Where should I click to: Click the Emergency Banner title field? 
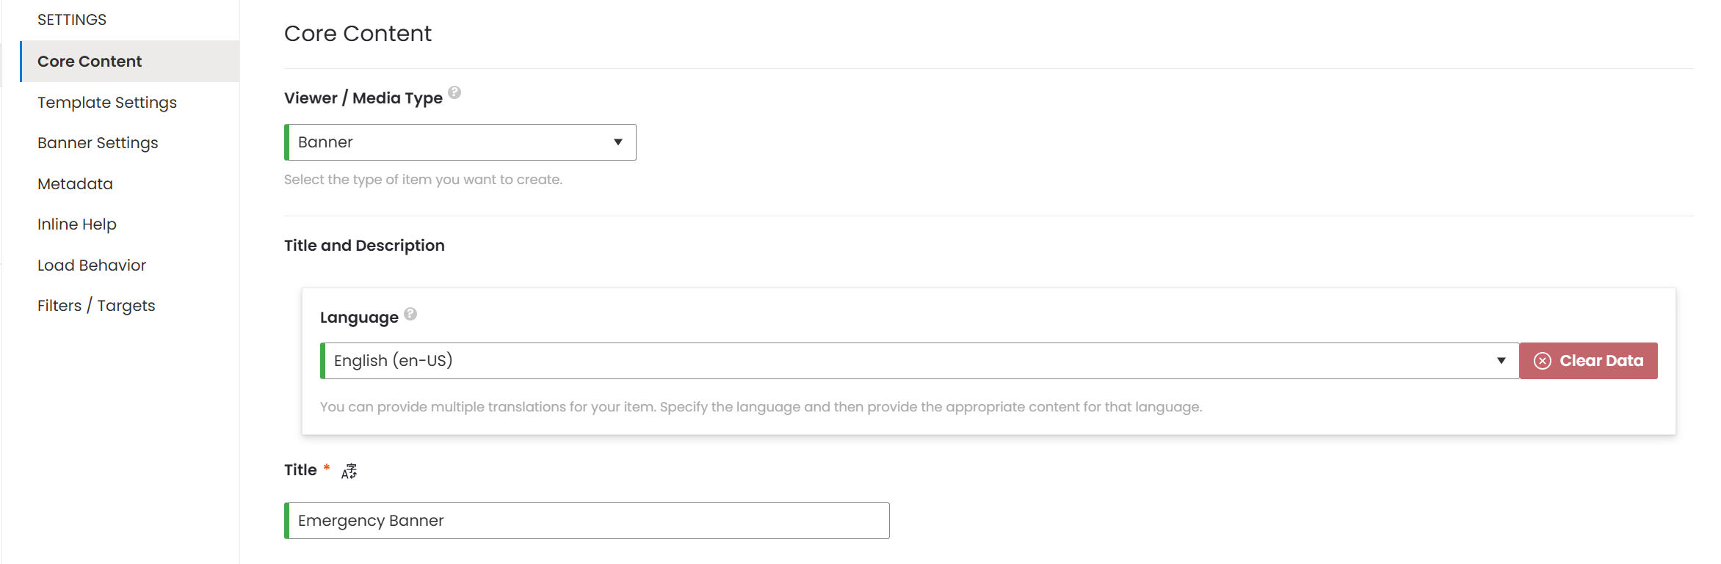click(x=587, y=521)
